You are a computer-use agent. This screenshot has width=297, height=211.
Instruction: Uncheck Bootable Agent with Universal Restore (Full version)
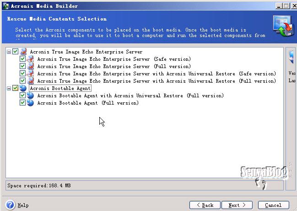tap(22, 95)
